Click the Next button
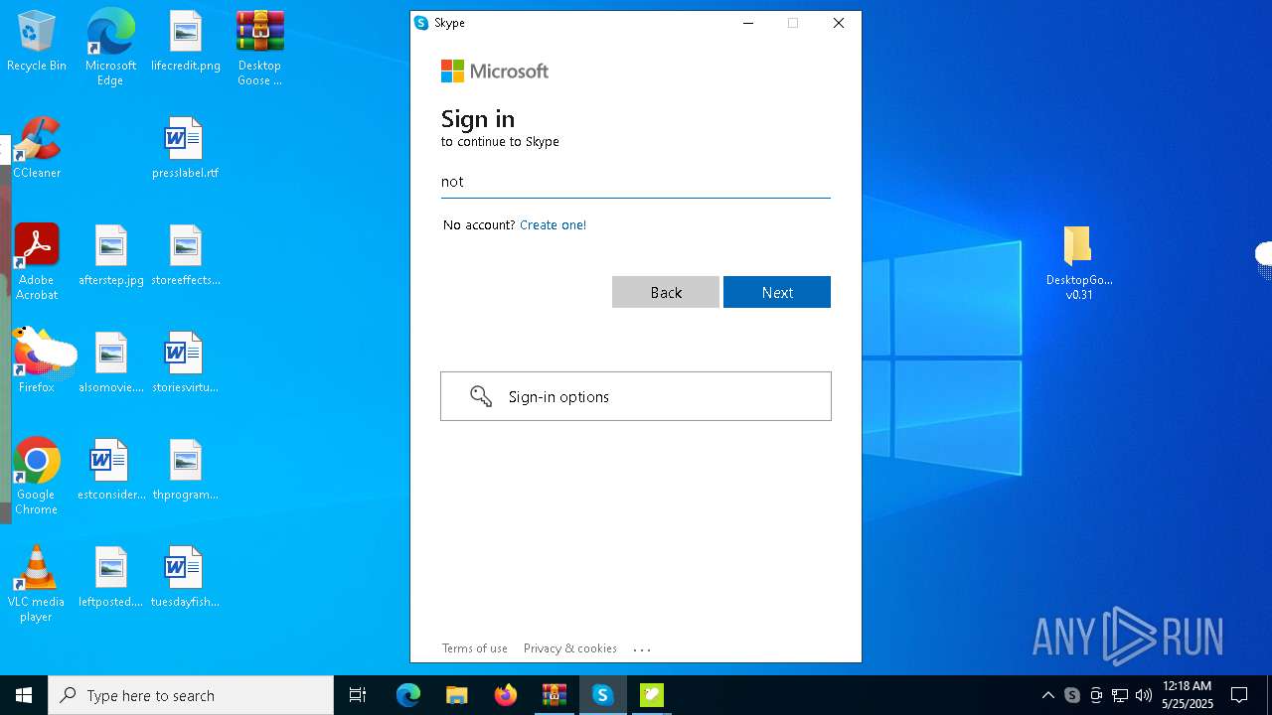Image resolution: width=1272 pixels, height=715 pixels. click(777, 292)
